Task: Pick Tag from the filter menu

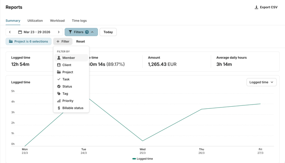Action: [71, 94]
